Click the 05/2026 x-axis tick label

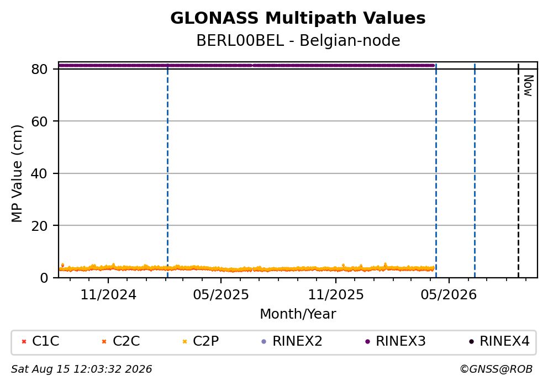pyautogui.click(x=449, y=295)
